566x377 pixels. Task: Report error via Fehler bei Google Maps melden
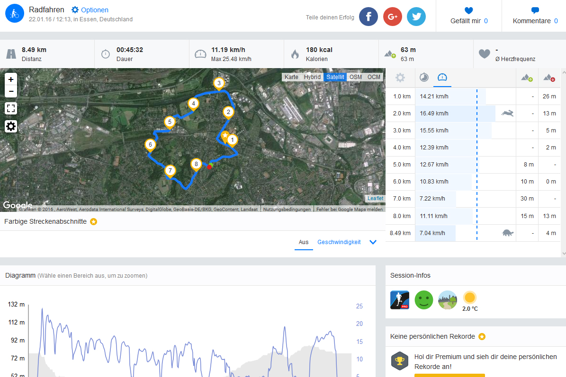350,210
